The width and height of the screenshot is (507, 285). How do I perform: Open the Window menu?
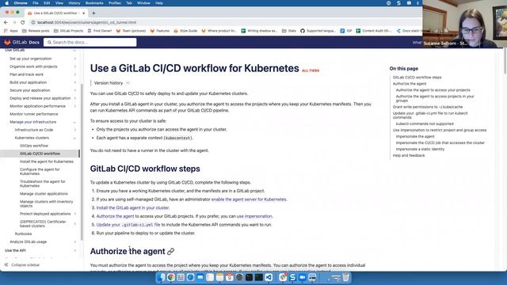point(143,3)
